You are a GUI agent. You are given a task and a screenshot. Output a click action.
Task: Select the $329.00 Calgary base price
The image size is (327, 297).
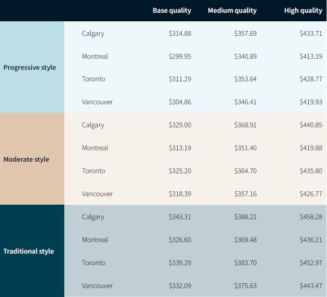180,125
